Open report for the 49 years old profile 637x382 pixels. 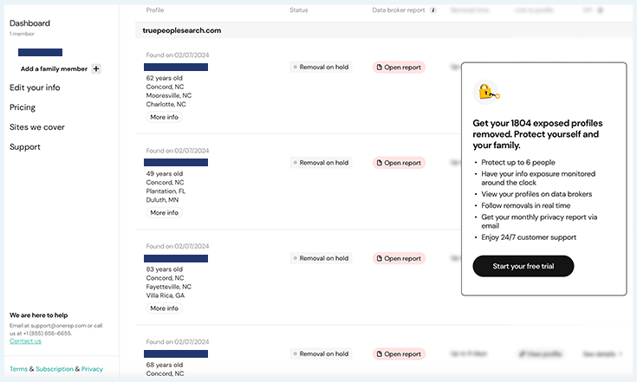[399, 163]
